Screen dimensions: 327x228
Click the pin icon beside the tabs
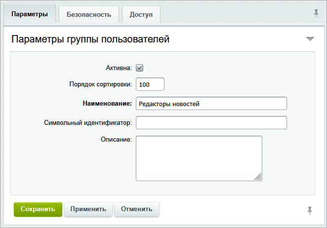click(316, 13)
